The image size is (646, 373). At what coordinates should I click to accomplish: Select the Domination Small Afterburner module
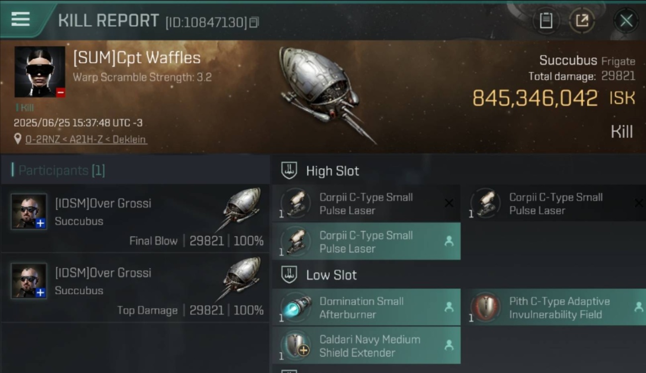pyautogui.click(x=367, y=307)
